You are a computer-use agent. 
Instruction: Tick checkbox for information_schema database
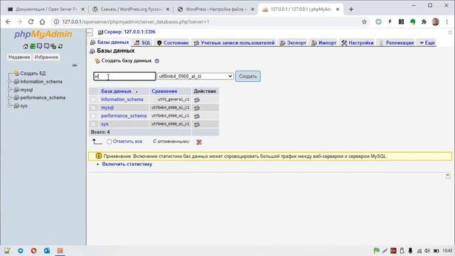93,100
